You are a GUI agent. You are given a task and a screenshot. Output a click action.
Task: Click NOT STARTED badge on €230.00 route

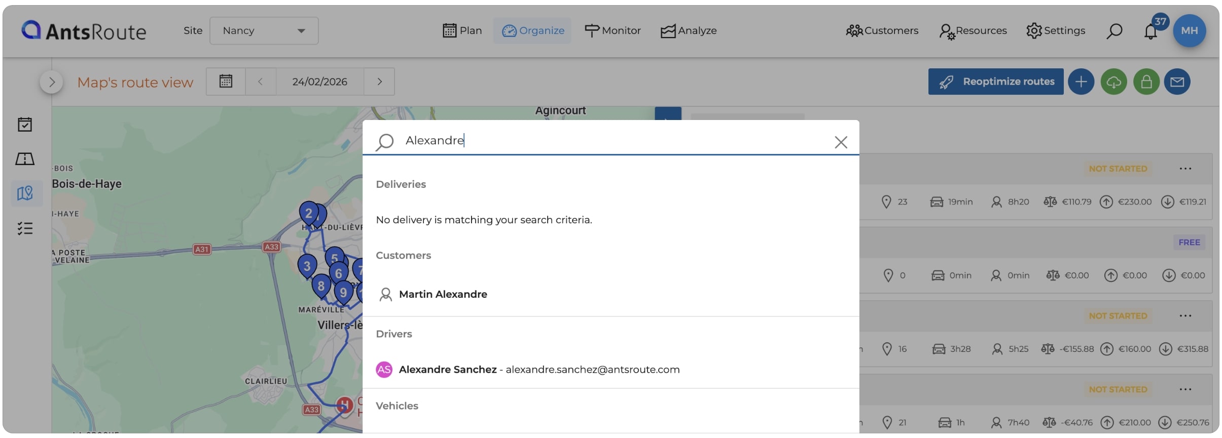(1118, 169)
